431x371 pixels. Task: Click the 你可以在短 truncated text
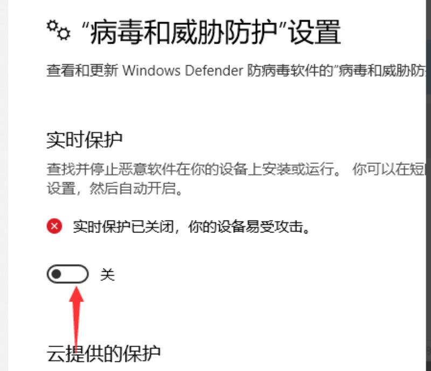[x=388, y=169]
